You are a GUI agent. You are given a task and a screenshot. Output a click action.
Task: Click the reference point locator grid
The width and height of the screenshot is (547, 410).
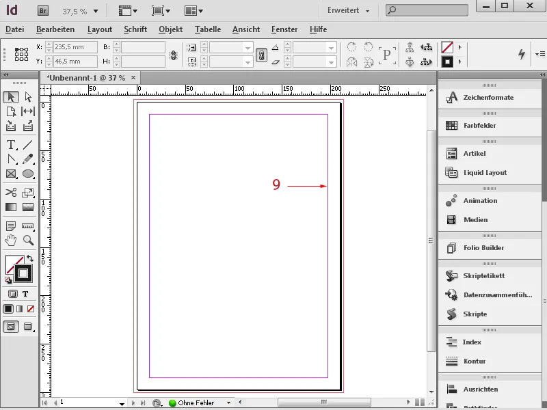pos(21,55)
